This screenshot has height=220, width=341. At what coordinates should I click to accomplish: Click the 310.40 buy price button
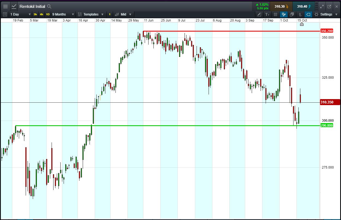(x=303, y=6)
